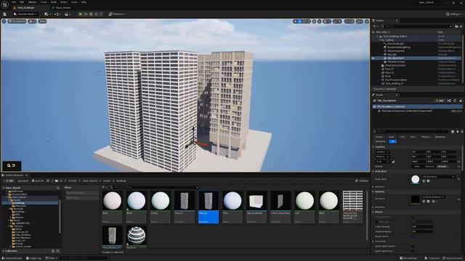Screen dimensions: 465x261
Task: Start Play in Editor with green play icon
Action: tap(80, 14)
